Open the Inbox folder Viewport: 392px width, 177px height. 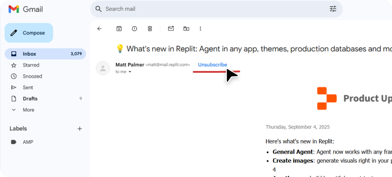pyautogui.click(x=45, y=54)
